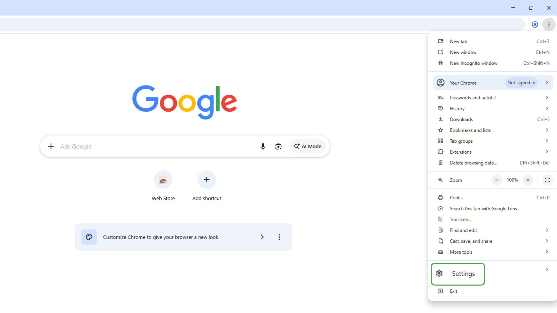Viewport: 557px width, 313px height.
Task: Click the plus icon in search box
Action: (x=51, y=146)
